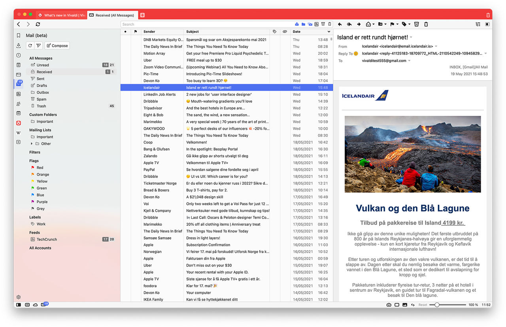Sort messages by the Sender column

click(162, 32)
